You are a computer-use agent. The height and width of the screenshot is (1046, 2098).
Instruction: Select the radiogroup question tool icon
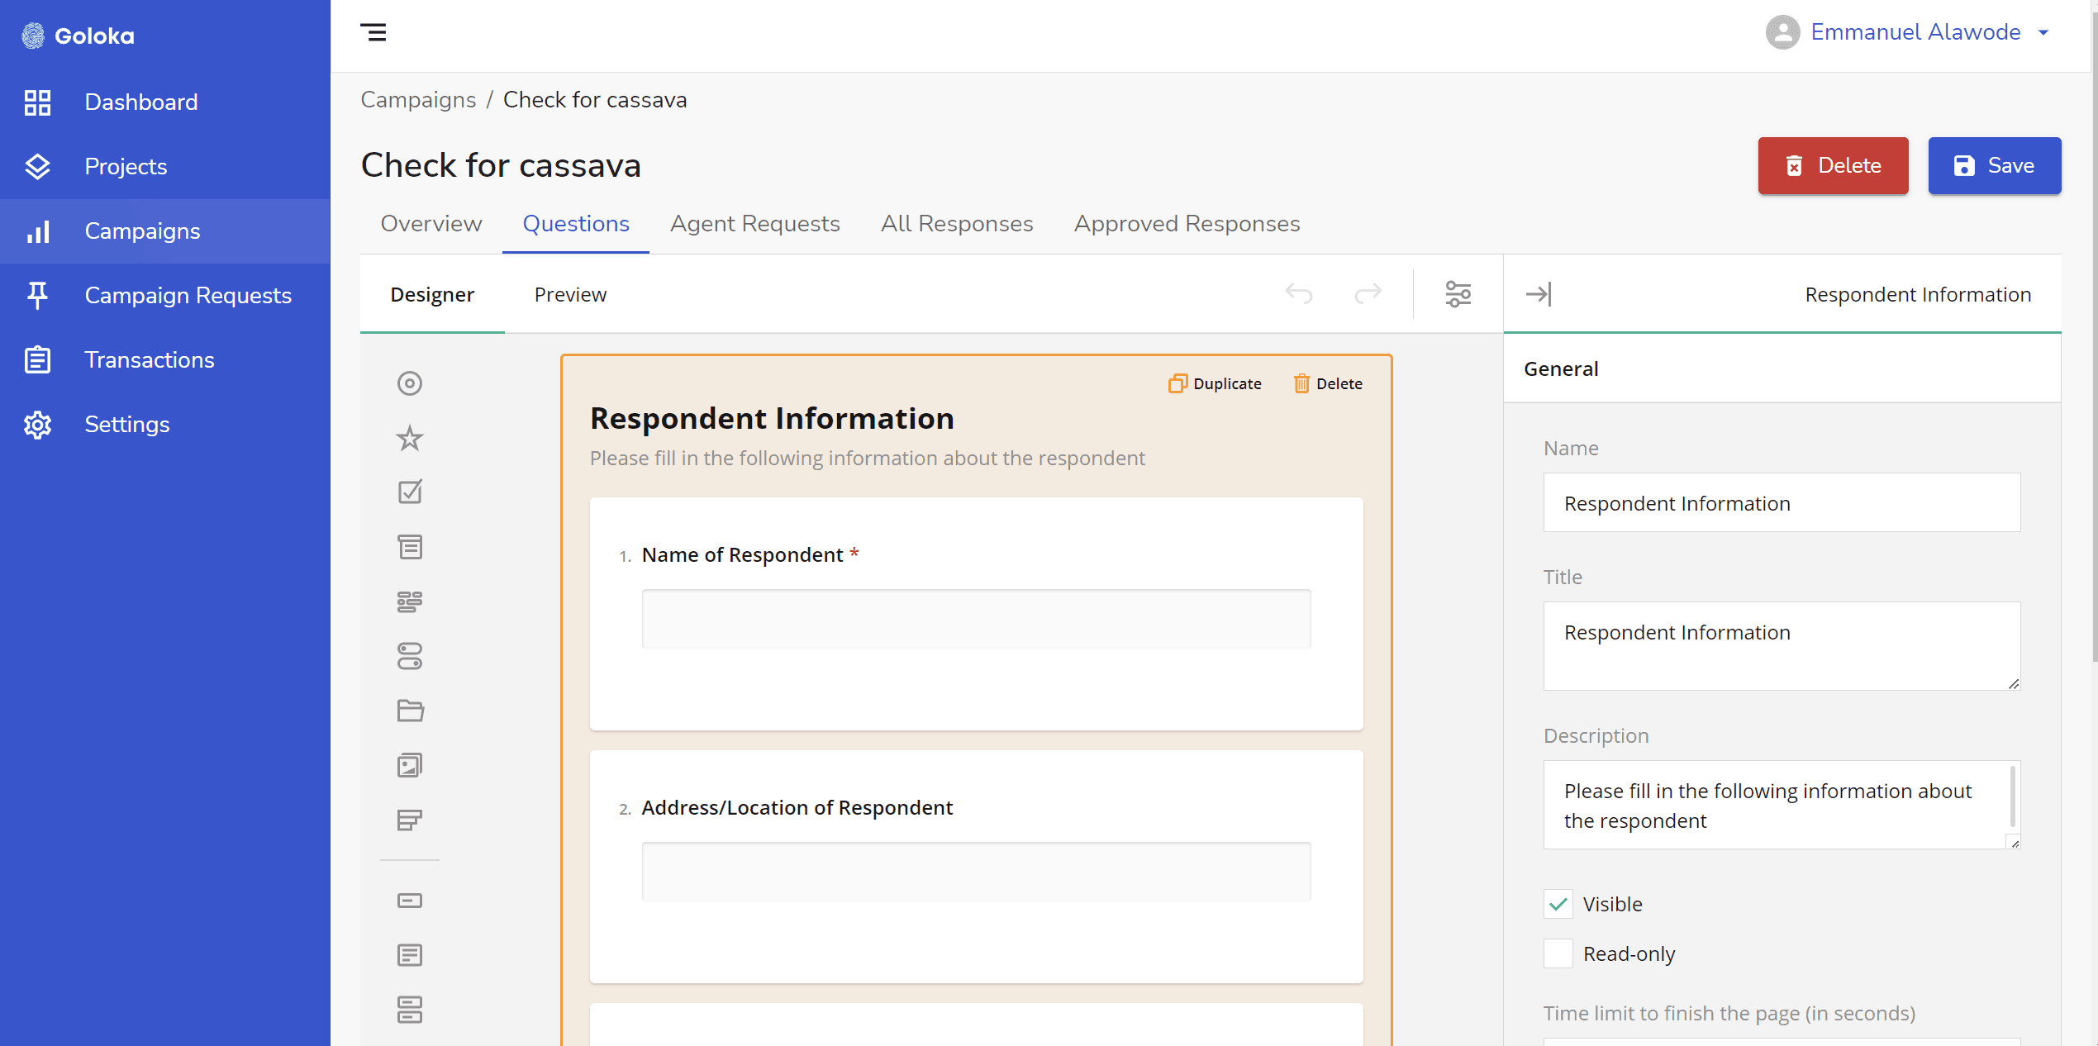409,383
